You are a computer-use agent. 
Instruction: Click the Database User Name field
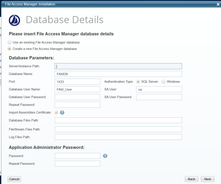click(77, 89)
